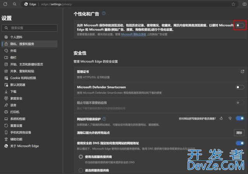Click the edge://settings/privacy address bar
248x174 pixels.
coord(130,4)
